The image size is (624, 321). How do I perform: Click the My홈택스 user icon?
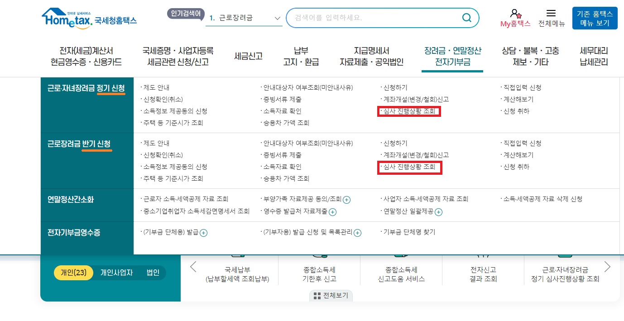(x=514, y=14)
